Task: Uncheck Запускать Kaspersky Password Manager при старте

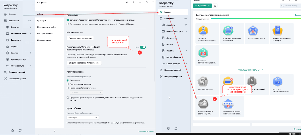Action: pos(68,20)
